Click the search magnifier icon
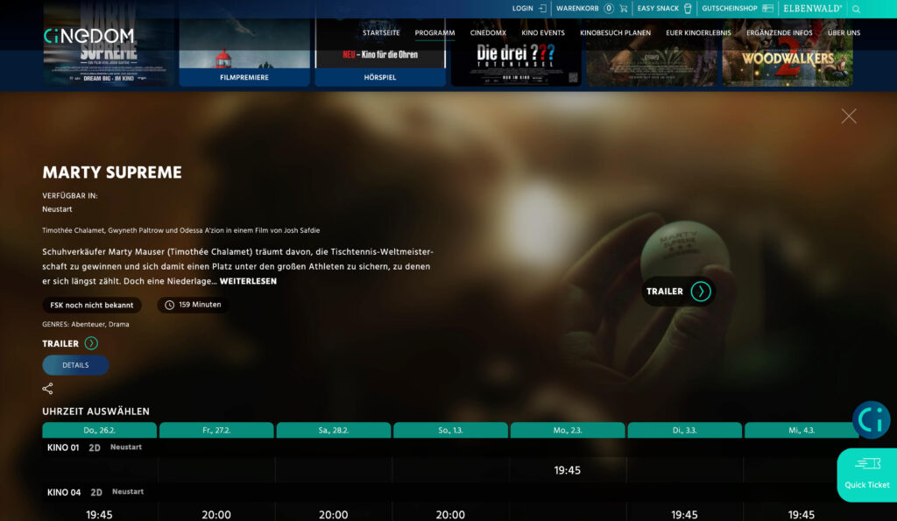The image size is (897, 521). tap(856, 9)
